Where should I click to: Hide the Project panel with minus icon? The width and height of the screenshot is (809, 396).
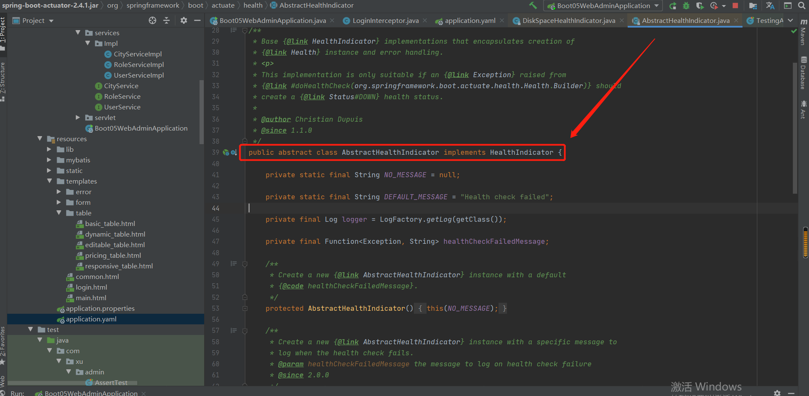(x=197, y=20)
